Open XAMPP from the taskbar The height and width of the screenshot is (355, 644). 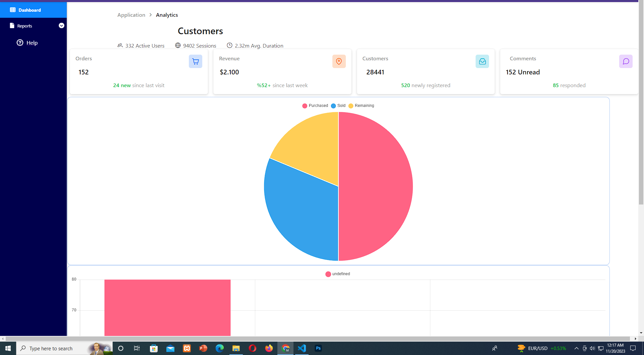pos(187,348)
